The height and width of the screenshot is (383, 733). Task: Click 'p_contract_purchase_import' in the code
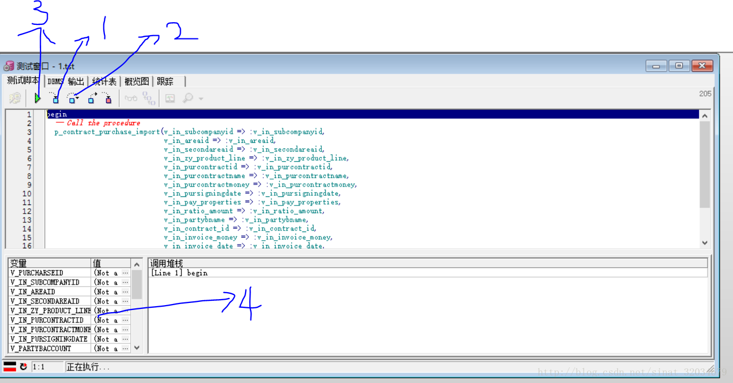click(108, 132)
